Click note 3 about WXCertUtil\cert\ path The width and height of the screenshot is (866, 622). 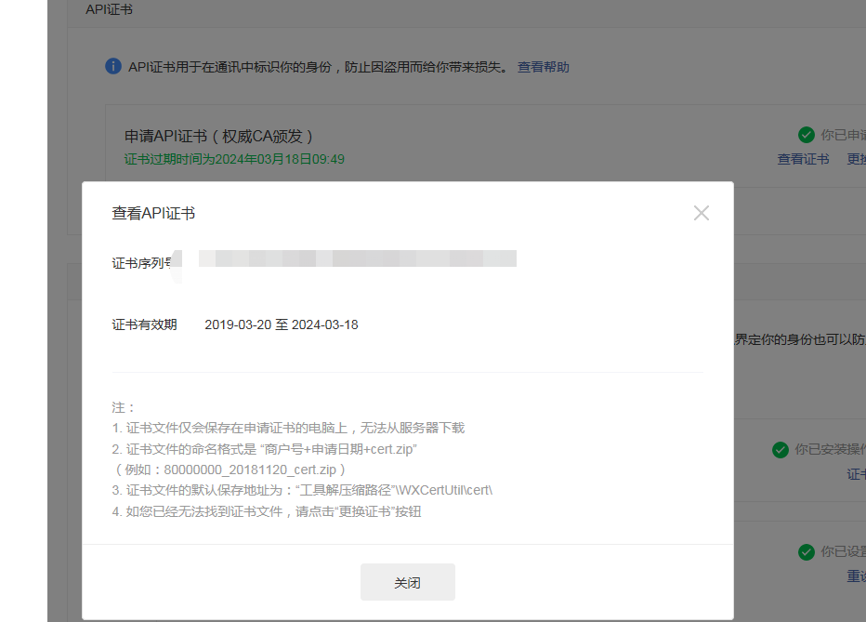tap(302, 491)
